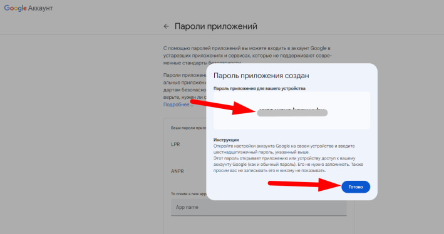Screen dimensions: 444x234
Task: Click the Готово button in the dialog
Action: click(x=356, y=187)
